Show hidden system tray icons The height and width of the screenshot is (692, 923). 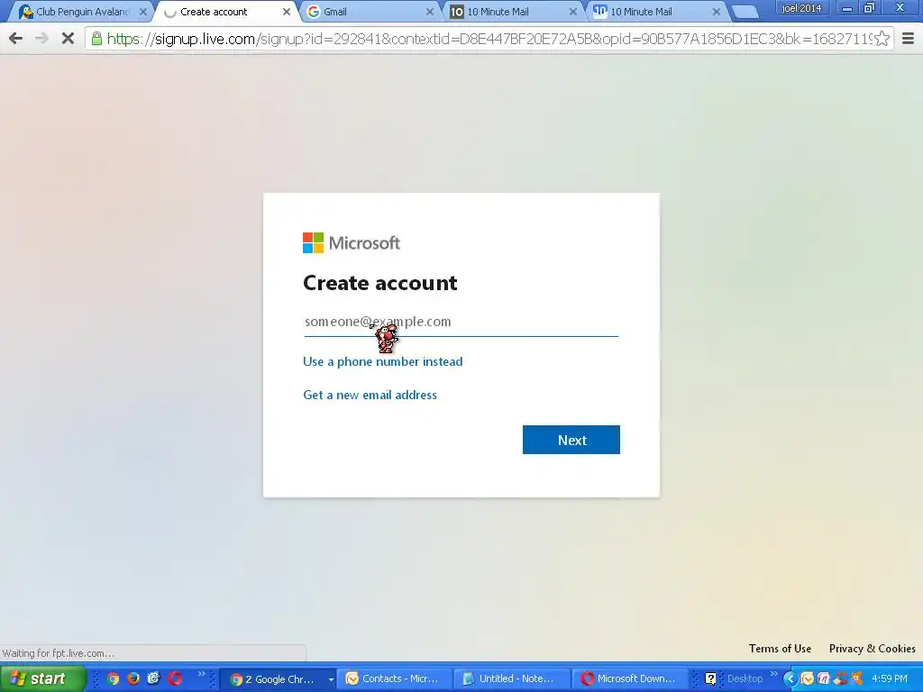point(790,679)
